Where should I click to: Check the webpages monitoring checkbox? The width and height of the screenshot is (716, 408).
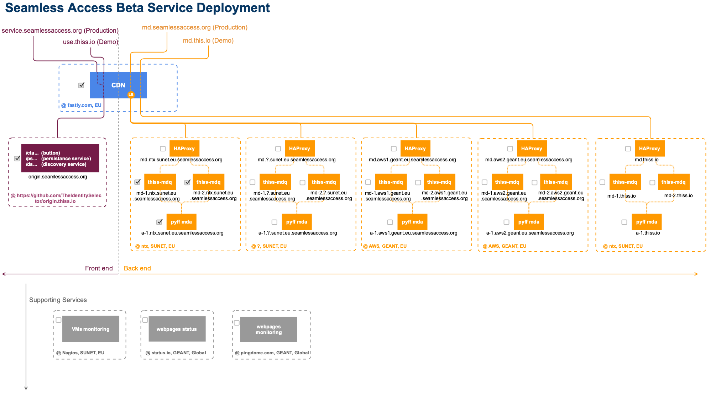(x=237, y=323)
